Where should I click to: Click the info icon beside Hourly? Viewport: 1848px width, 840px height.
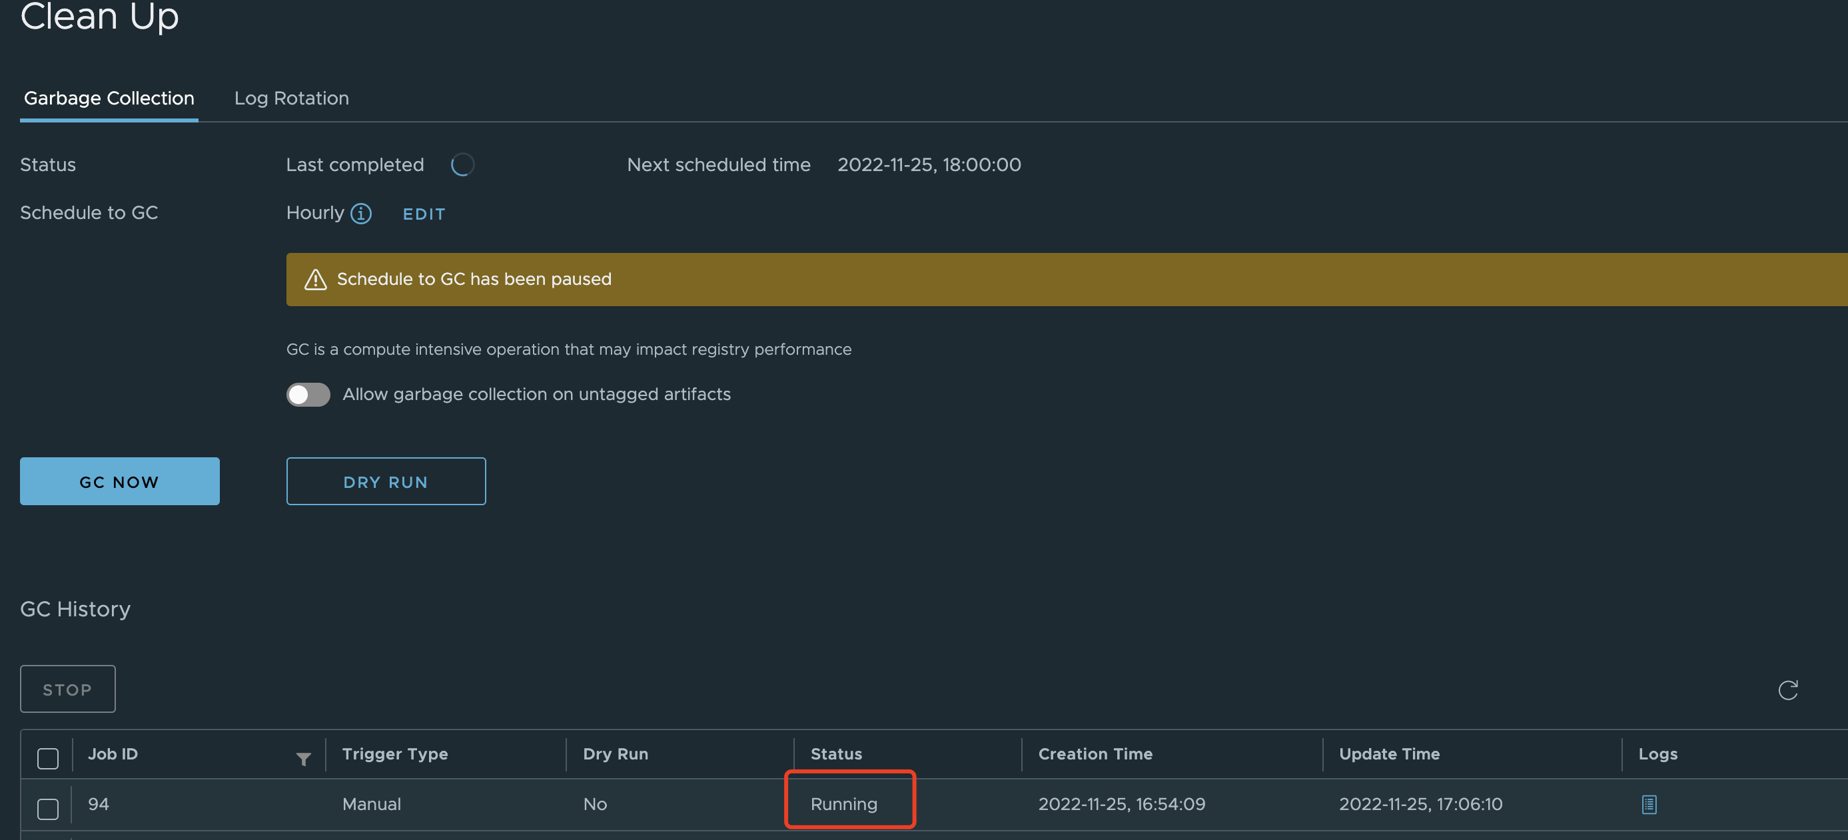pyautogui.click(x=361, y=214)
